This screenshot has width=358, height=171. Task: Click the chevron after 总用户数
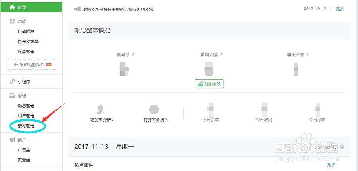[307, 54]
